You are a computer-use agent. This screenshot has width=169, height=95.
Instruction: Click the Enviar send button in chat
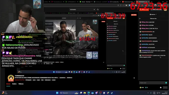pos(165,87)
